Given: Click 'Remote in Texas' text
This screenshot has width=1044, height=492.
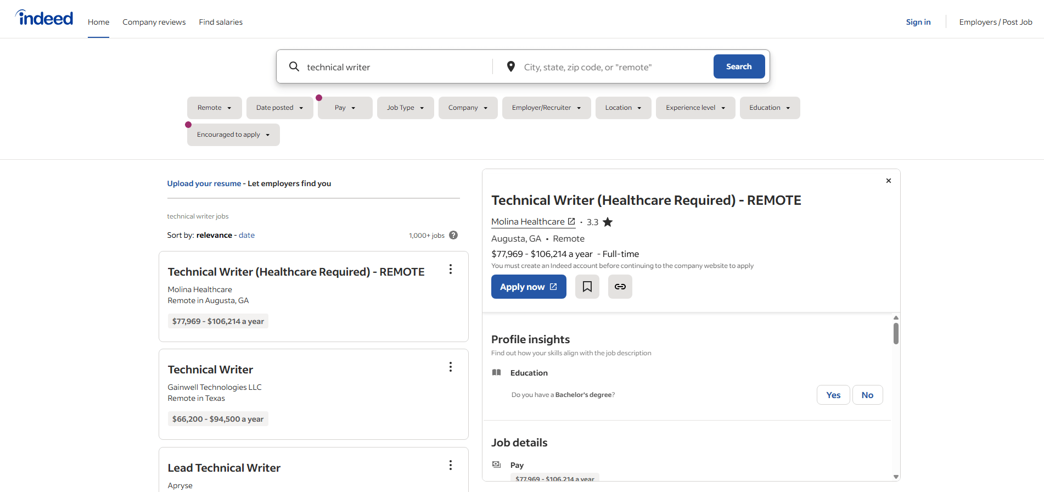Looking at the screenshot, I should pyautogui.click(x=196, y=398).
